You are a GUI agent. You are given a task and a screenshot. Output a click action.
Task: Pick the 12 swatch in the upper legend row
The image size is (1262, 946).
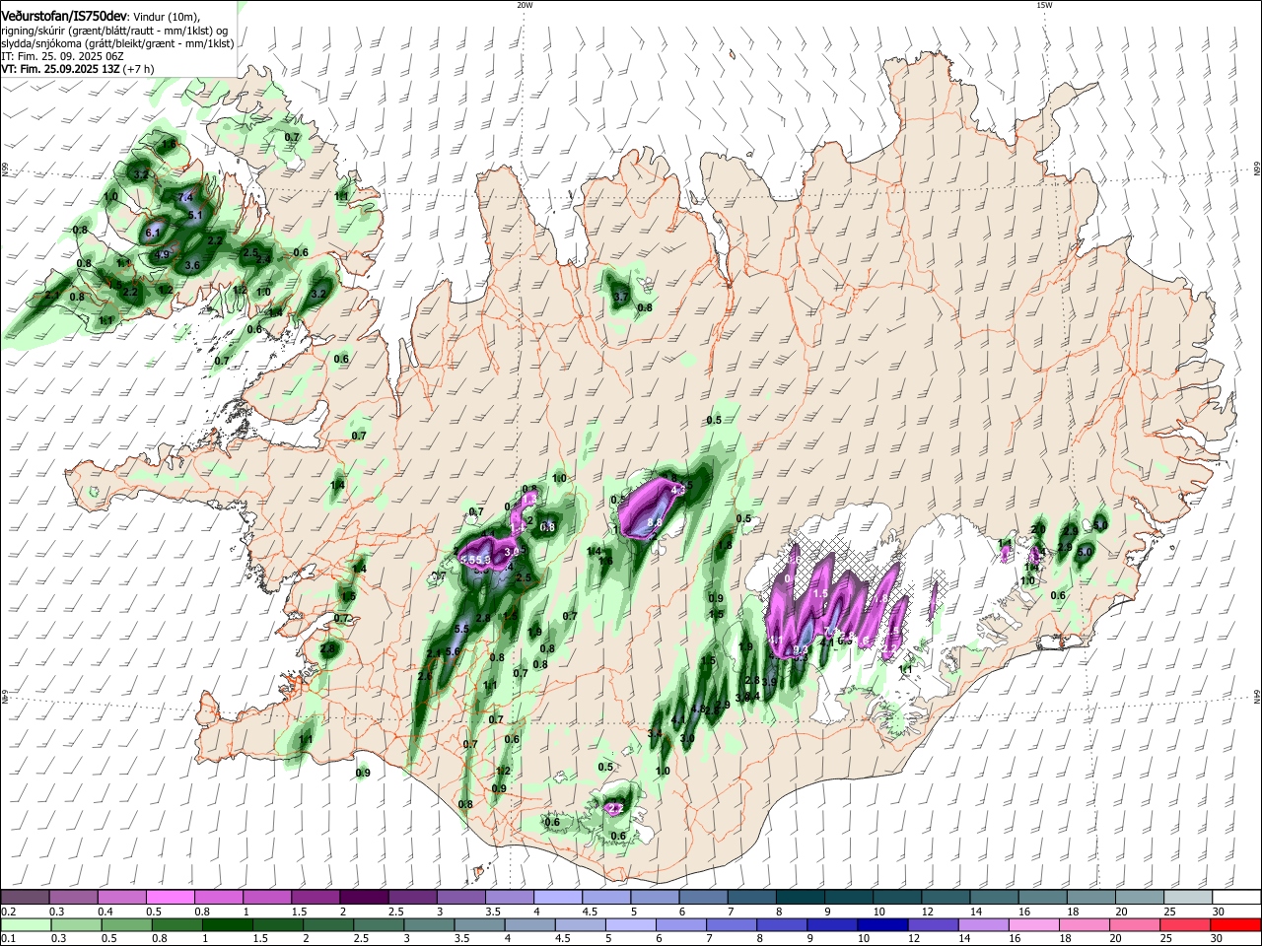[x=946, y=898]
